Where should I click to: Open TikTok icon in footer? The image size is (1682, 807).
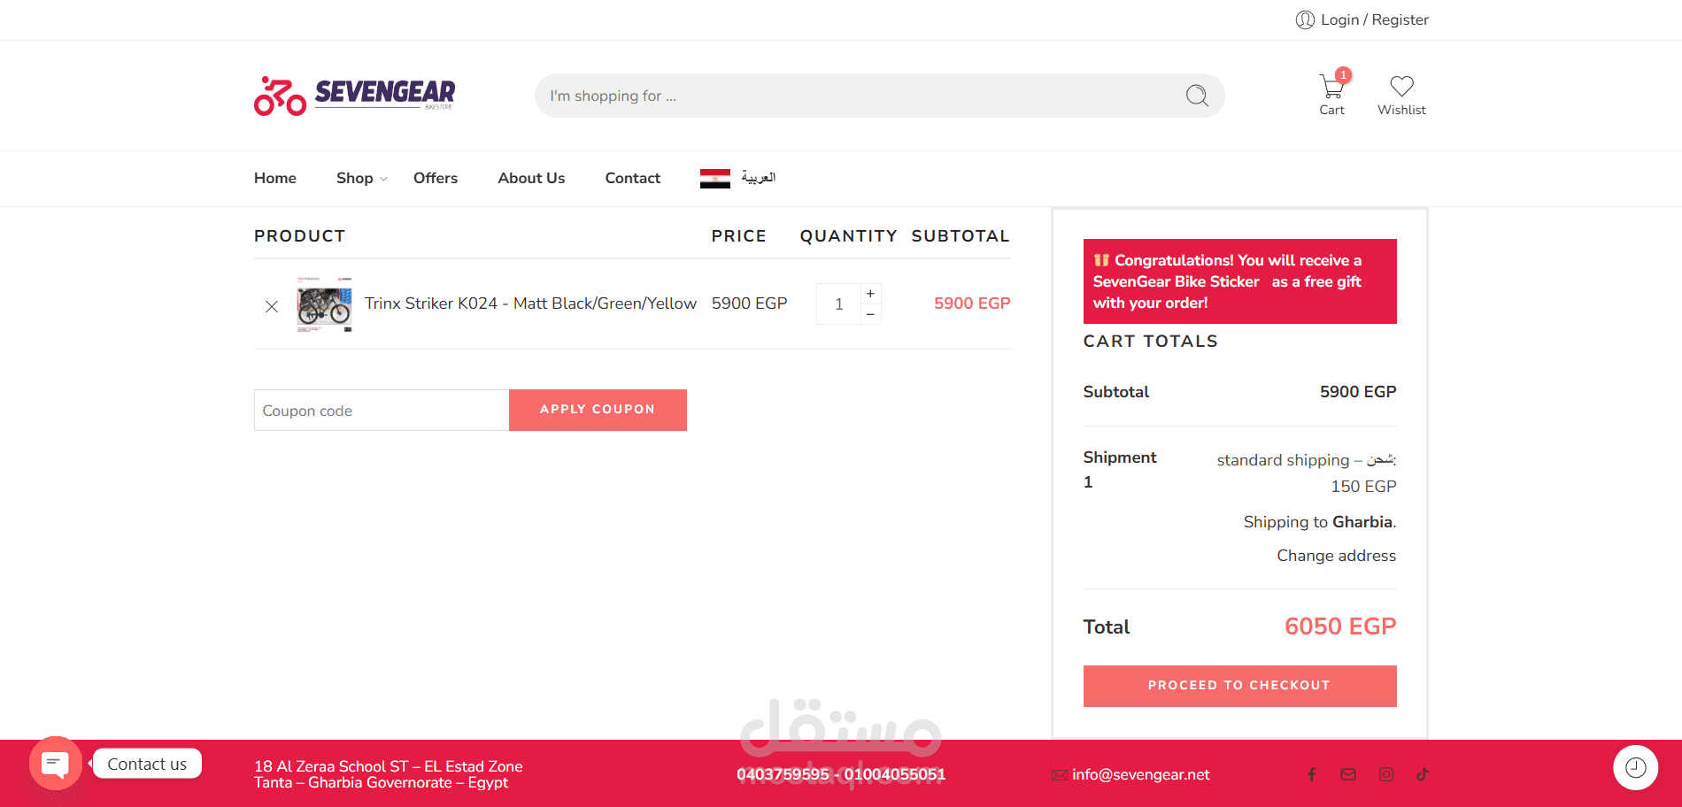click(1423, 774)
